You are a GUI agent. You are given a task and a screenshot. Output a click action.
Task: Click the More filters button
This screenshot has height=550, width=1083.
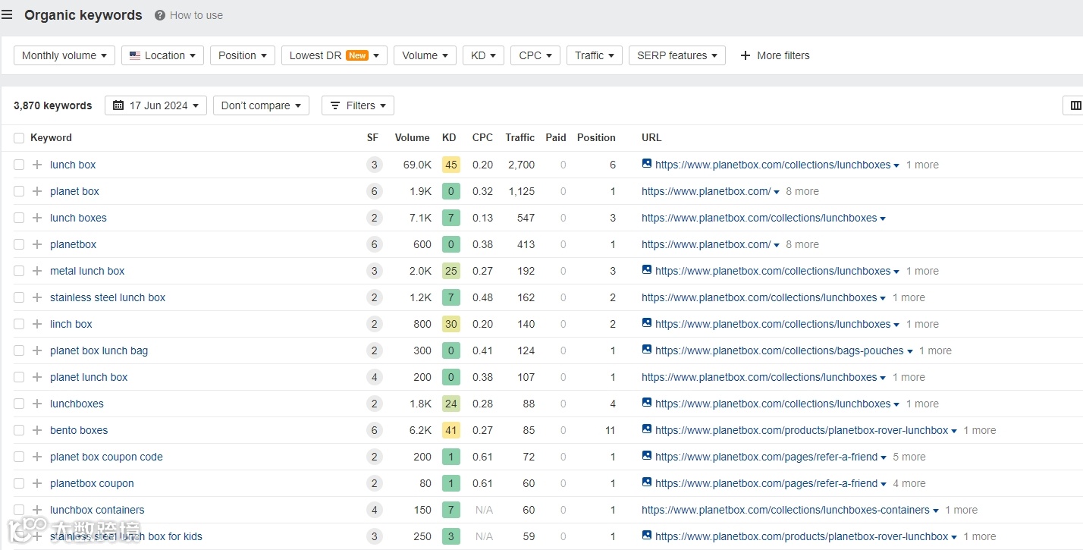[775, 55]
